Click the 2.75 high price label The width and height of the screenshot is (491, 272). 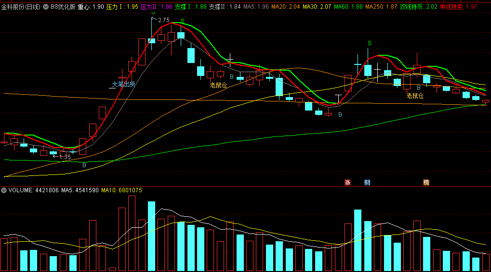tap(164, 20)
